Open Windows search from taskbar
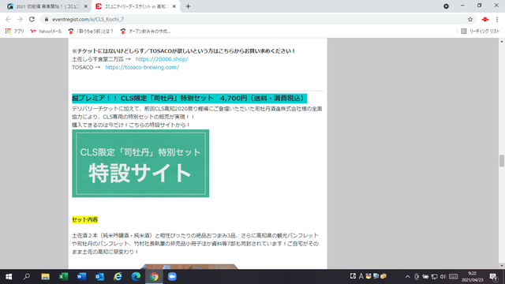Image resolution: width=505 pixels, height=284 pixels. click(27, 277)
